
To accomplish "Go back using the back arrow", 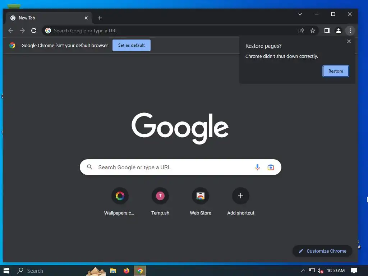I will click(11, 31).
